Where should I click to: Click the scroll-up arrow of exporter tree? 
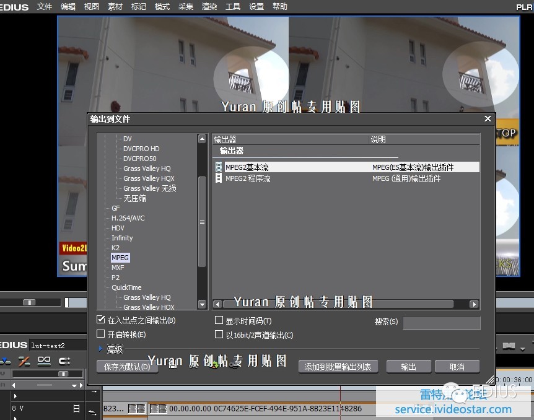coord(202,139)
